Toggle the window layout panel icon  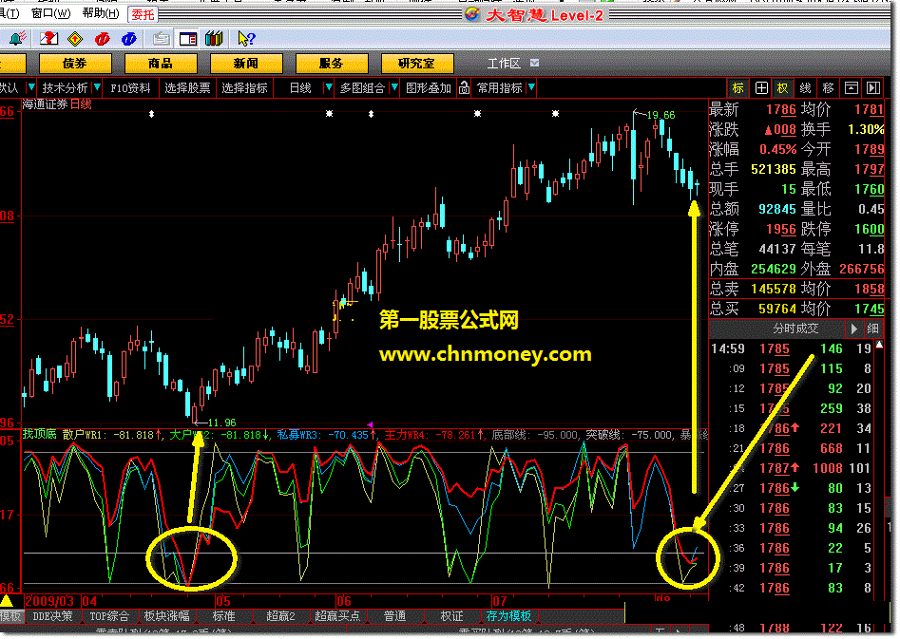point(187,38)
